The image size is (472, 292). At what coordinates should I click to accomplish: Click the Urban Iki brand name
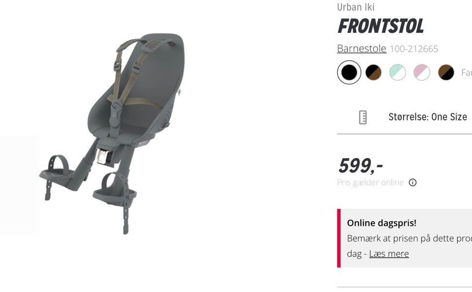[355, 7]
